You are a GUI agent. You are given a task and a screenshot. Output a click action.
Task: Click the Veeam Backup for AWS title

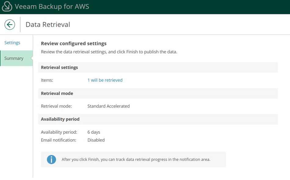click(x=52, y=6)
